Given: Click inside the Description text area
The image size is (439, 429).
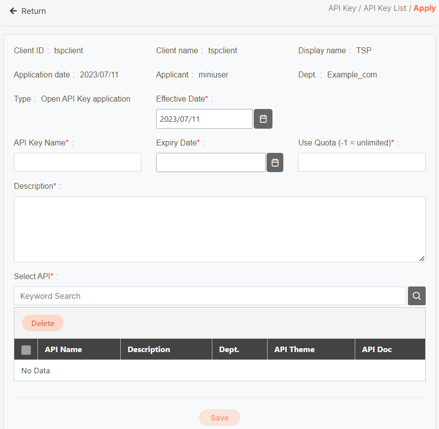Looking at the screenshot, I should 219,229.
